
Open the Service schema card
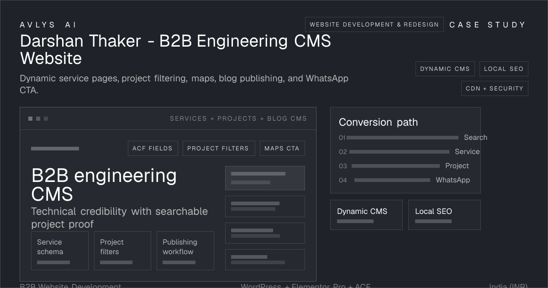(x=60, y=251)
